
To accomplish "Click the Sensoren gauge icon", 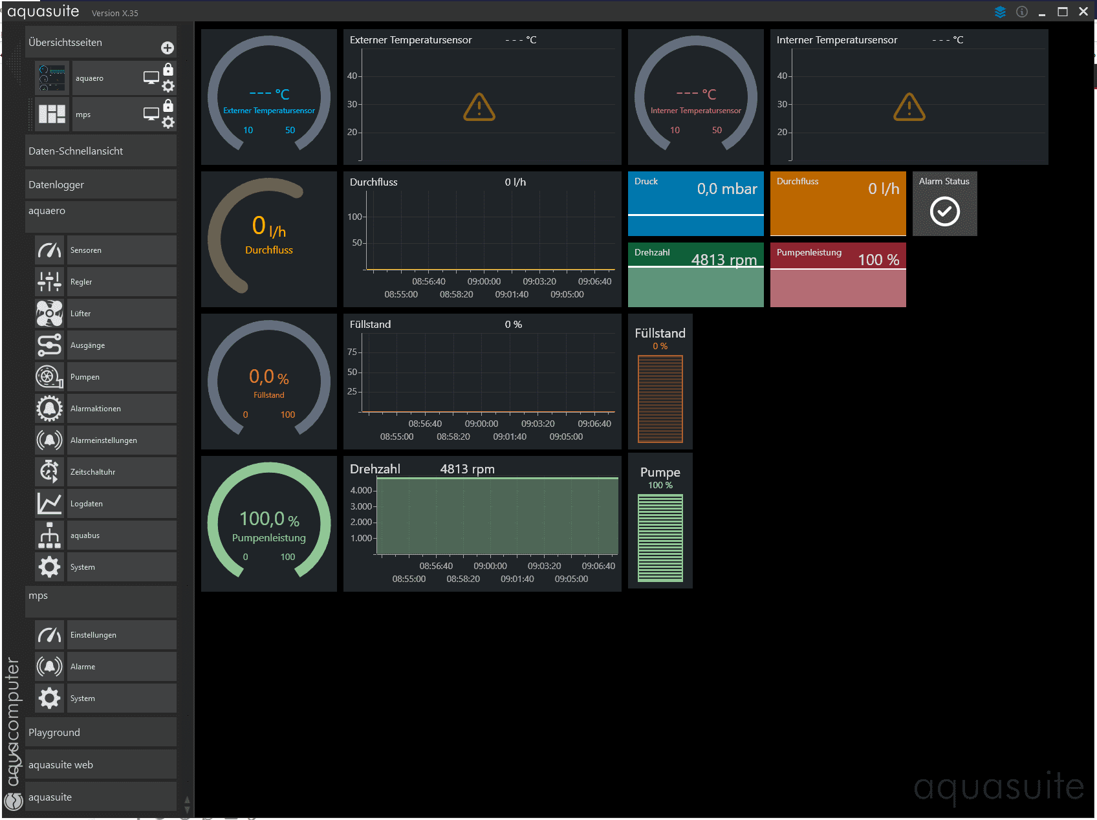I will pyautogui.click(x=50, y=250).
